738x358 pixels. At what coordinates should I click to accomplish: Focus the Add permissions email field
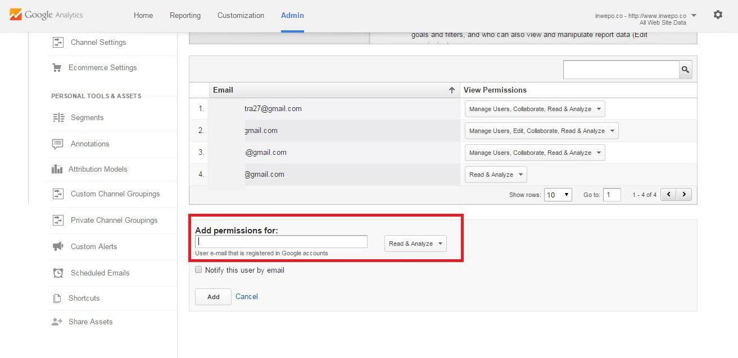(281, 242)
